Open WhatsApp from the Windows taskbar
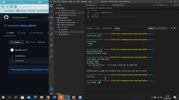Viewport: 179px width, 100px height. (74, 97)
